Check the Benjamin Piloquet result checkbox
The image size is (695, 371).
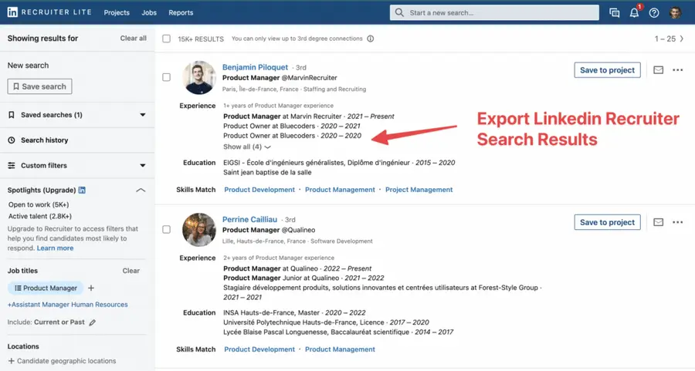166,77
